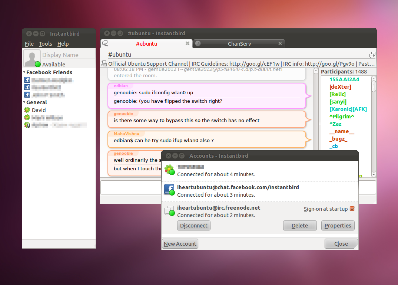
Task: Click the first Facebook friend icon
Action: pos(27,80)
